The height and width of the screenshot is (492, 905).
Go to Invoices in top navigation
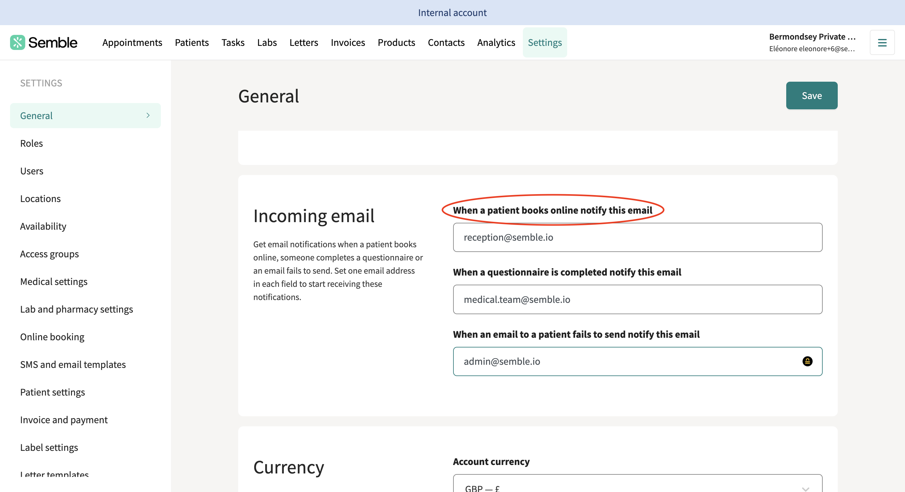click(348, 42)
